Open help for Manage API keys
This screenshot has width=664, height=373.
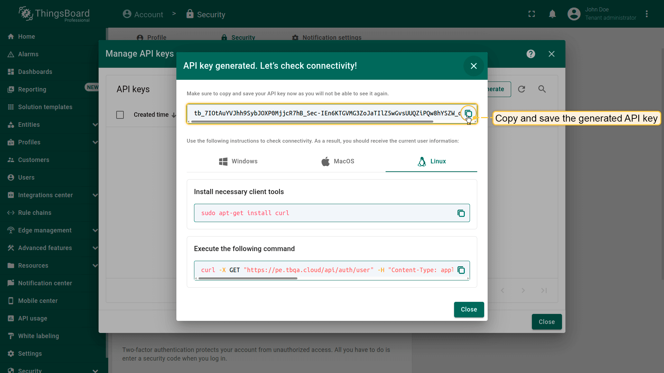(531, 54)
